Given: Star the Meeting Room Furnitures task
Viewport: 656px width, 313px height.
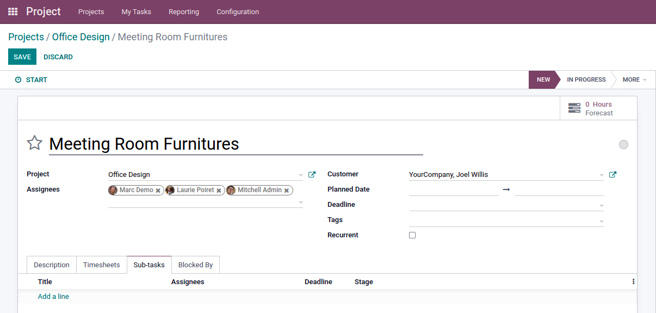Looking at the screenshot, I should [x=34, y=143].
